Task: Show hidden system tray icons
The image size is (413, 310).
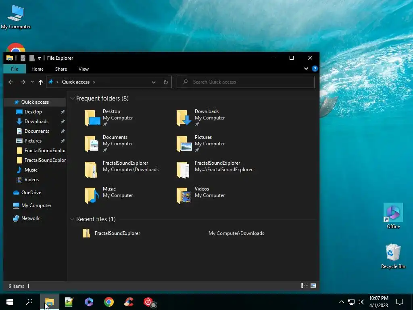Action: pos(341,302)
